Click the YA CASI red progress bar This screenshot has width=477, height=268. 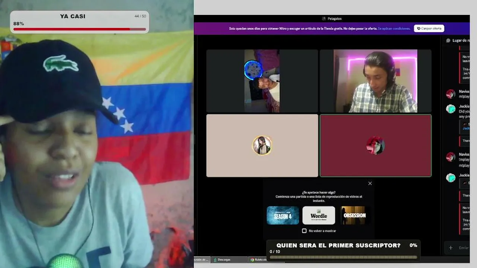click(x=79, y=29)
